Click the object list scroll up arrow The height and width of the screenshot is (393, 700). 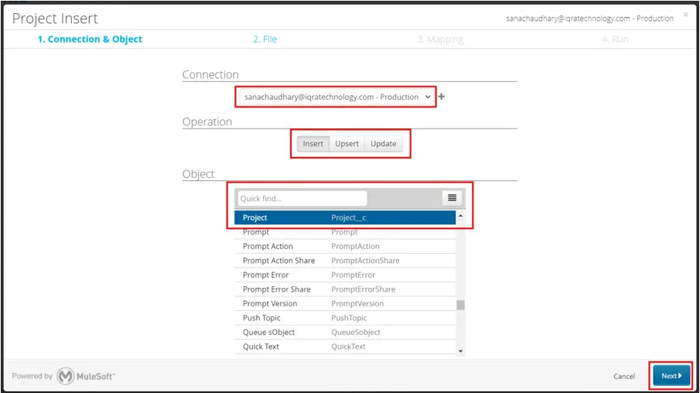click(460, 215)
